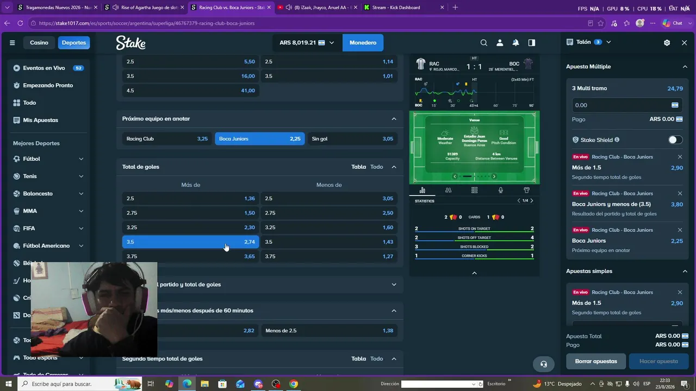Open Google Chrome from taskbar
696x391 pixels.
pyautogui.click(x=294, y=384)
